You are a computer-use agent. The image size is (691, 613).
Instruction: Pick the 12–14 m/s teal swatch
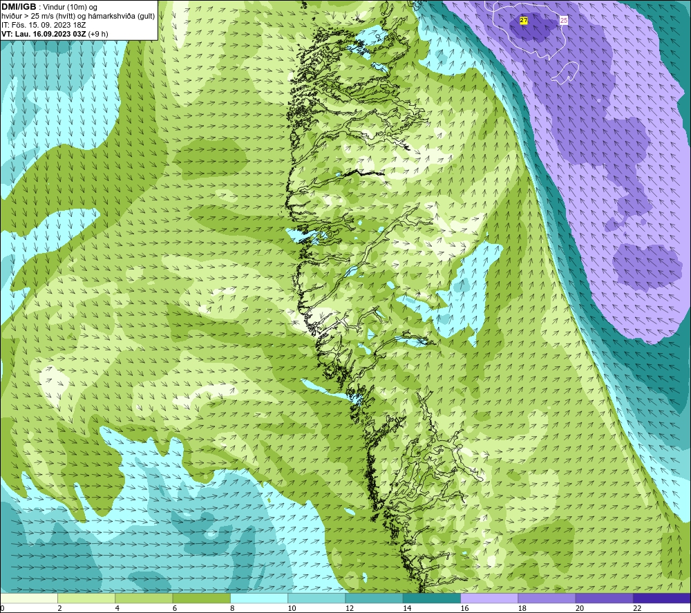pos(374,598)
